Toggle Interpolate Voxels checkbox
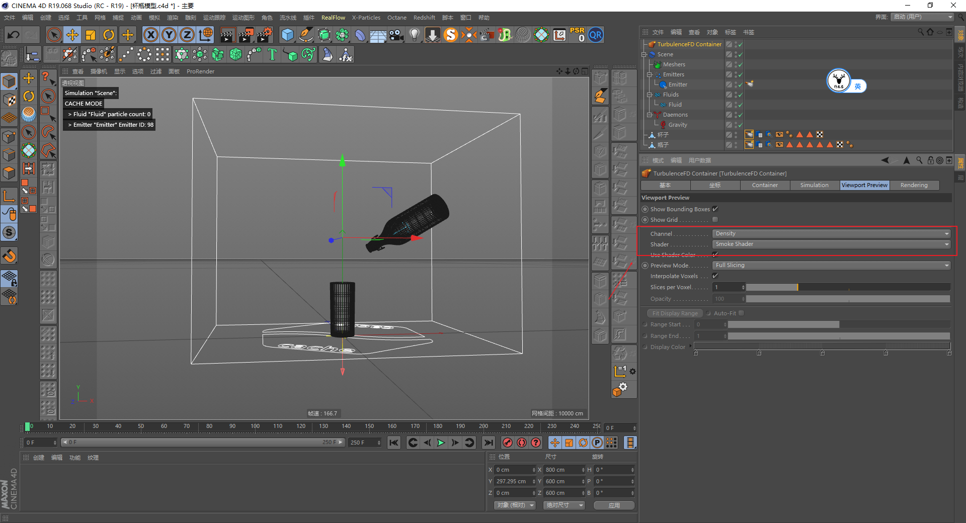The height and width of the screenshot is (523, 966). [715, 276]
